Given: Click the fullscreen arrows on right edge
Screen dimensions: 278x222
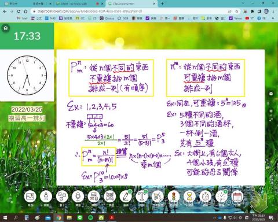Looking at the screenshot, I should [x=271, y=120].
